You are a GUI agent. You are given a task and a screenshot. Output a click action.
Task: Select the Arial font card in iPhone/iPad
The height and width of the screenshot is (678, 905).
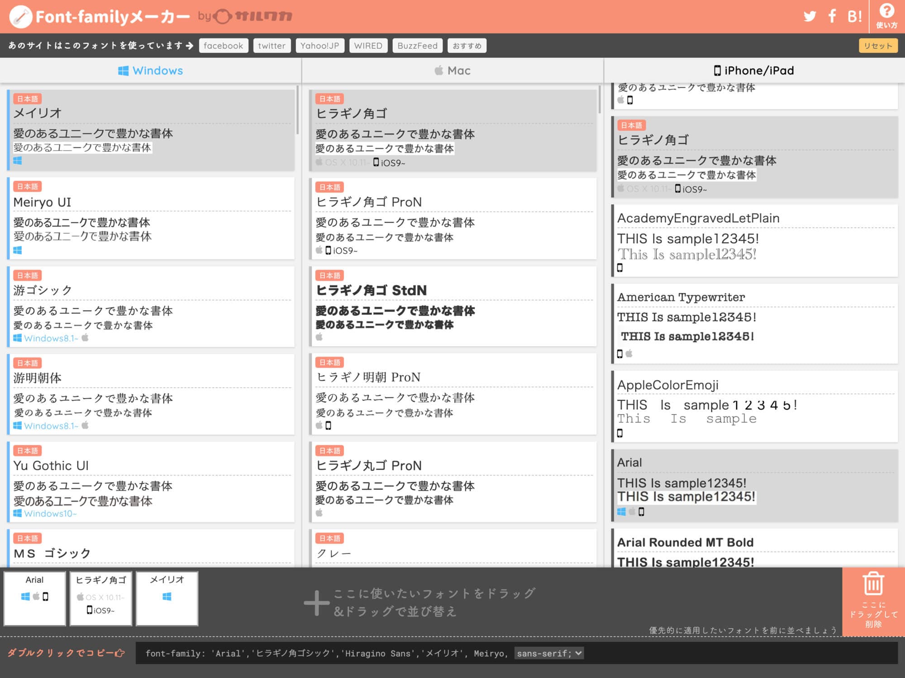click(x=755, y=486)
